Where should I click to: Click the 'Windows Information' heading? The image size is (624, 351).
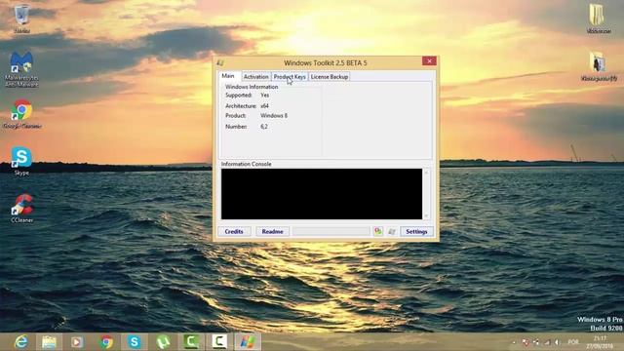[252, 87]
